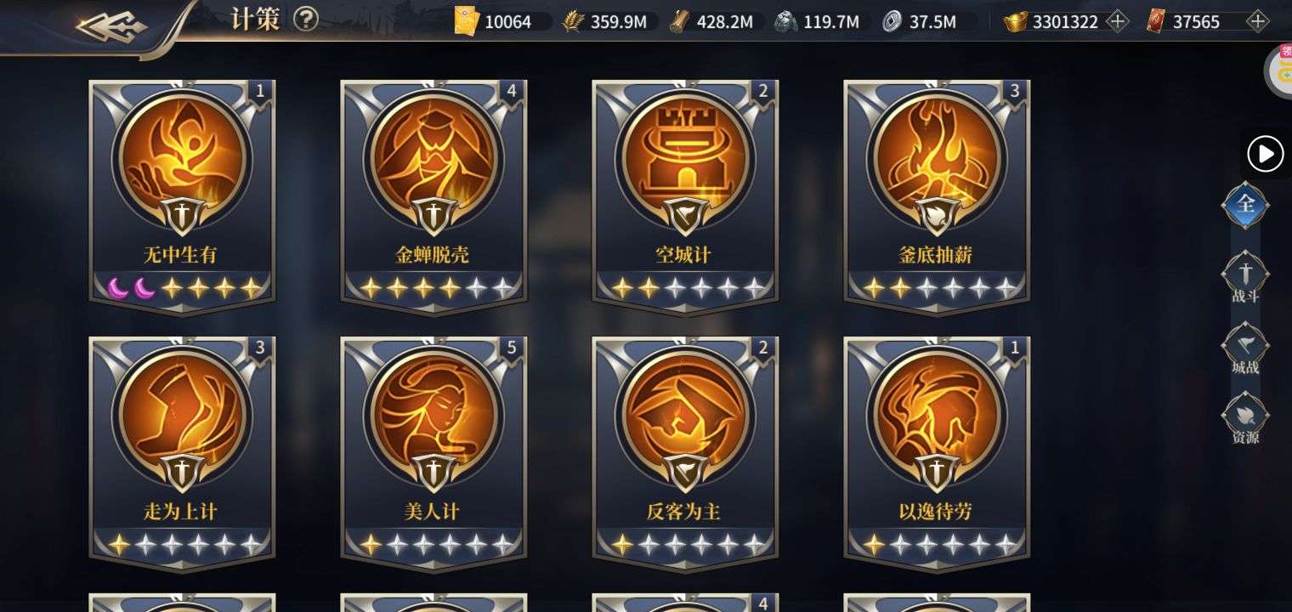Click the wood resource 428.2M

[712, 22]
